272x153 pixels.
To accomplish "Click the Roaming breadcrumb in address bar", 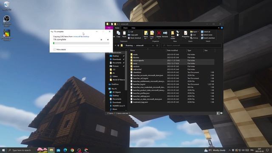I will (129, 45).
